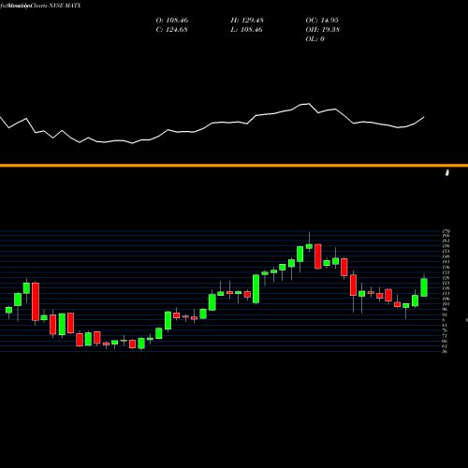
Task: Click the peak of the white indicator line
Action: [x=309, y=104]
